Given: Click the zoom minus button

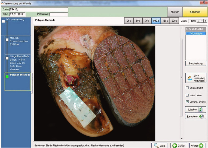Looking at the screenshot, I should (x=202, y=21).
